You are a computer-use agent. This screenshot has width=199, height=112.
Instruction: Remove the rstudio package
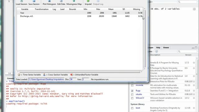[x=194, y=95]
